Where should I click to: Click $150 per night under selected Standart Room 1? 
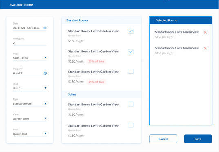(x=164, y=37)
